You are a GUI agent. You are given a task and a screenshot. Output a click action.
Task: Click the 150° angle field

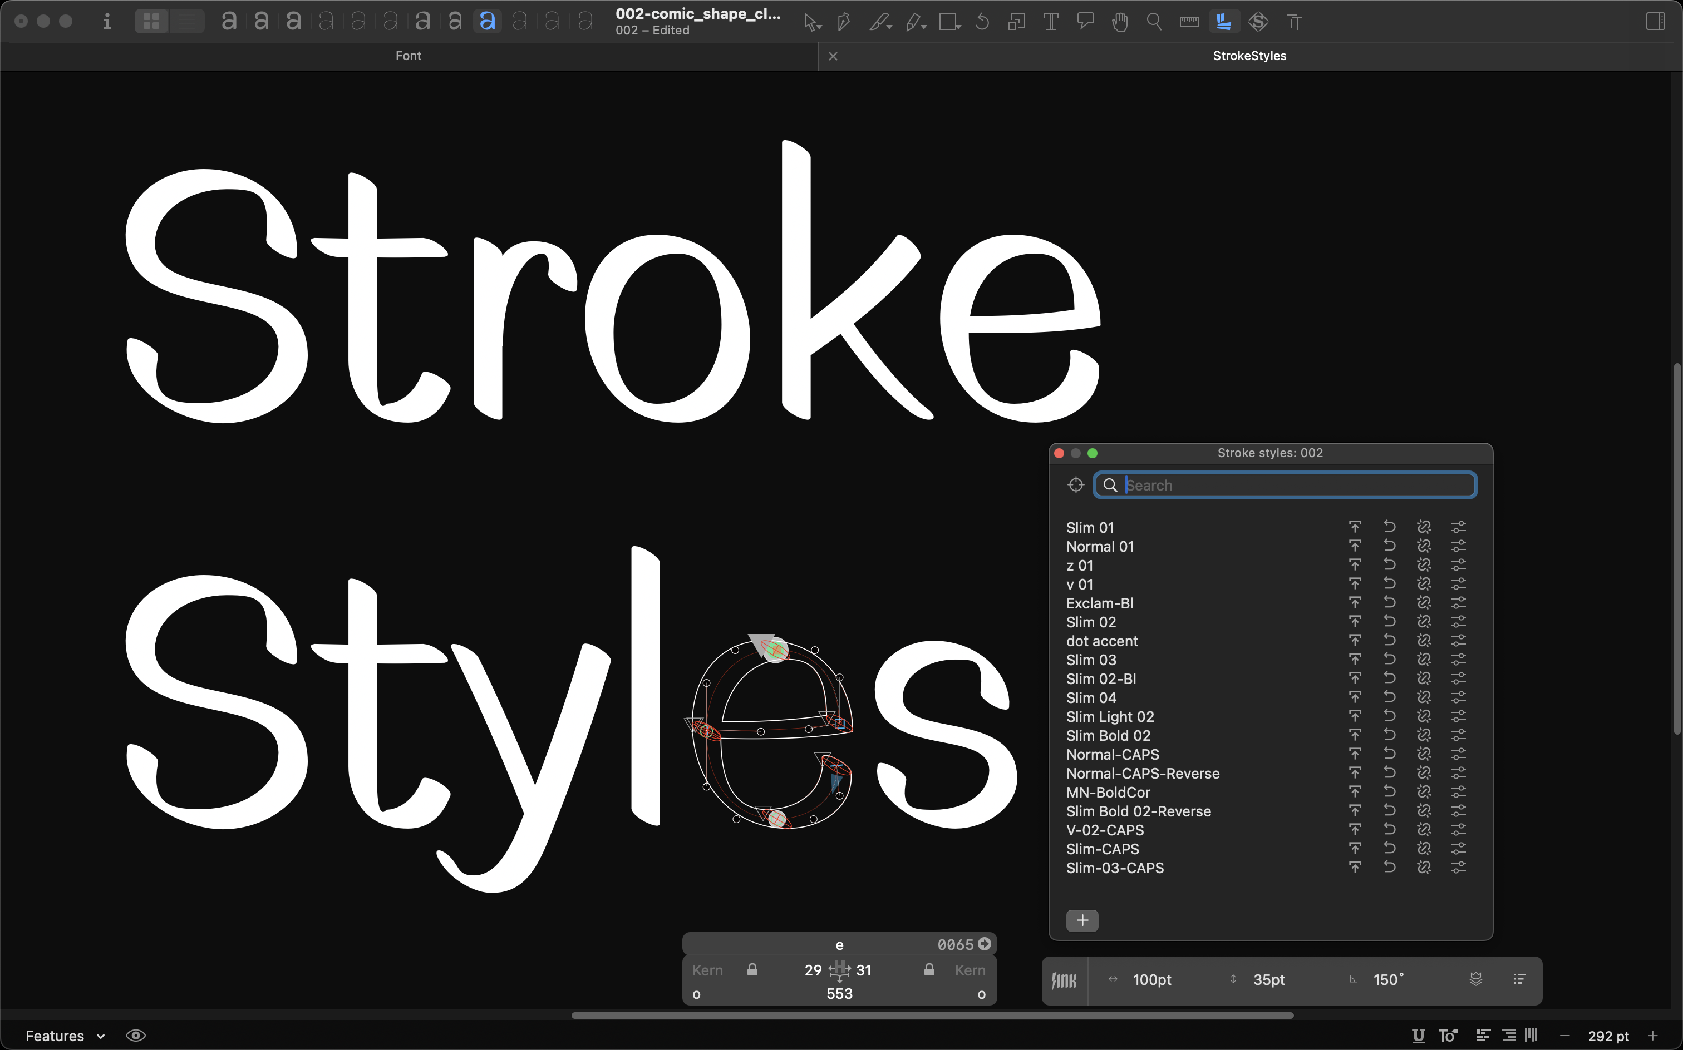pyautogui.click(x=1389, y=980)
